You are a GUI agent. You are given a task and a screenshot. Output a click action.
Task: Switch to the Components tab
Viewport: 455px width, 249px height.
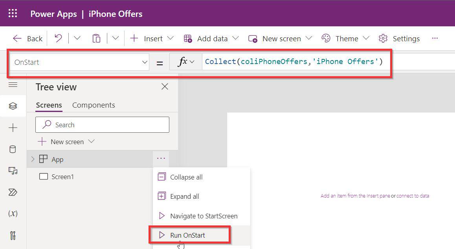coord(94,105)
